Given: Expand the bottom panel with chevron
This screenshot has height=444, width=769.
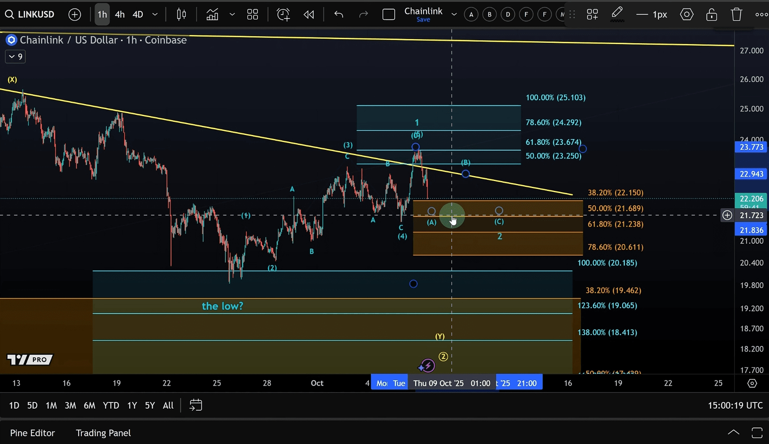Looking at the screenshot, I should point(734,433).
